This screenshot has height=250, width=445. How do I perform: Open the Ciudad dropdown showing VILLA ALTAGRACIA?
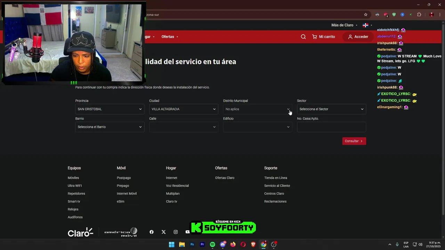(x=184, y=109)
